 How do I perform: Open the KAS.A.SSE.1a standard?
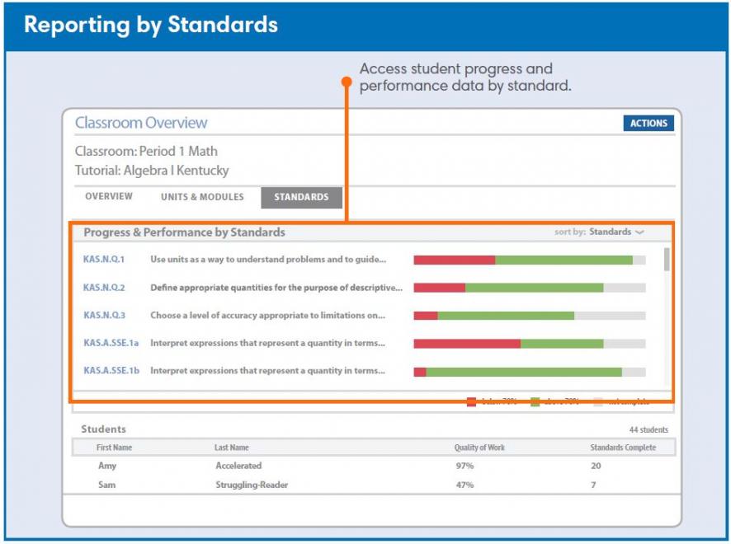(x=111, y=344)
